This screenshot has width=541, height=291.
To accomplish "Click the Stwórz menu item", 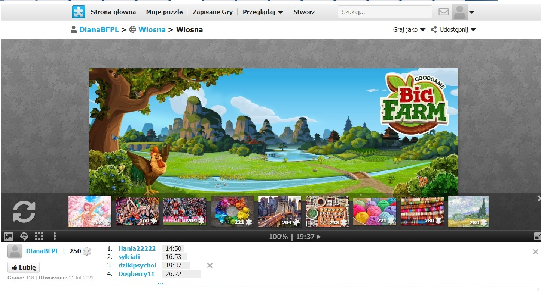I will point(304,12).
